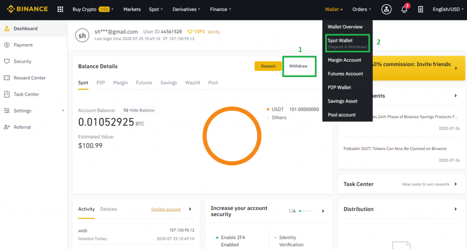Image resolution: width=467 pixels, height=249 pixels.
Task: Expand the Derivatives dropdown menu
Action: [187, 9]
